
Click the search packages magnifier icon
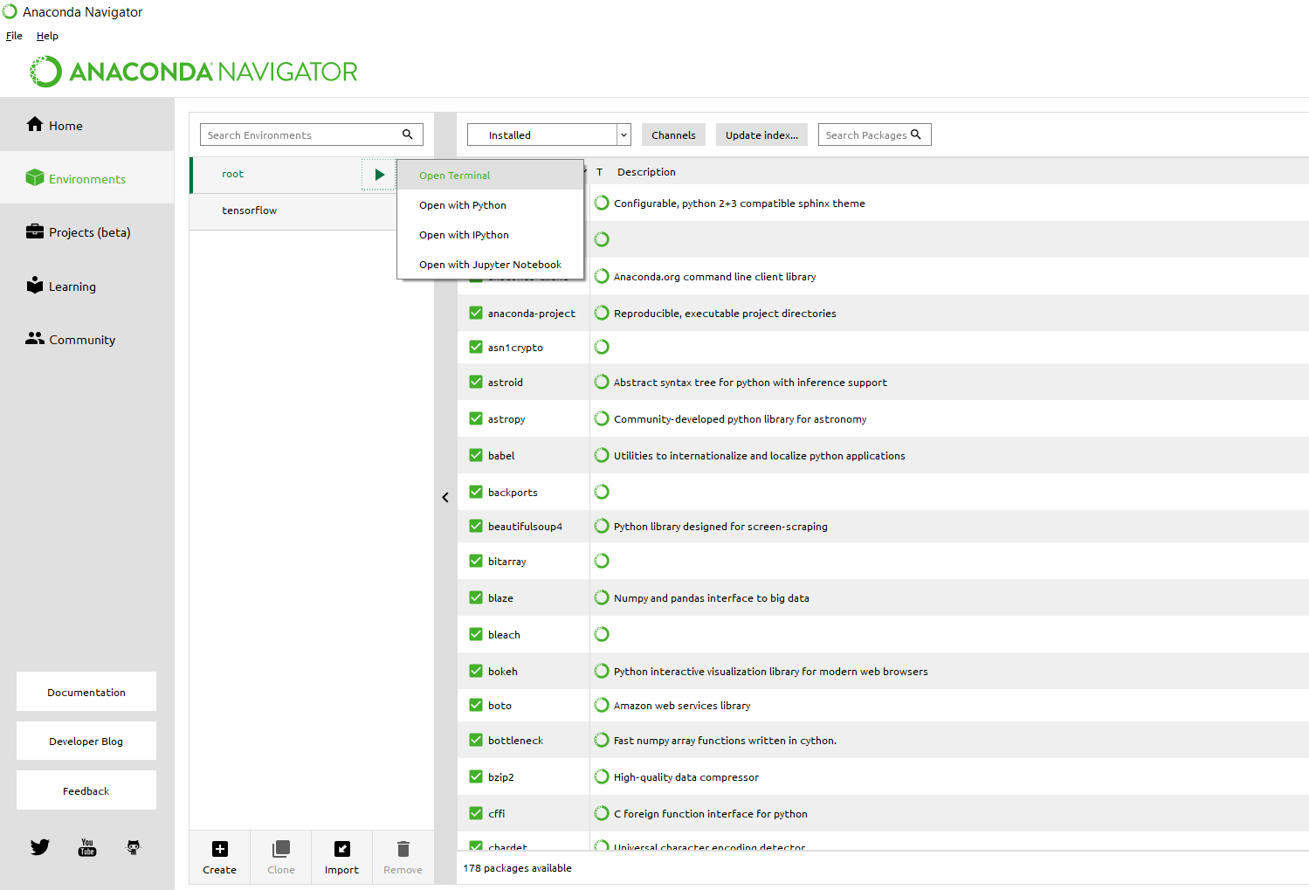click(916, 135)
